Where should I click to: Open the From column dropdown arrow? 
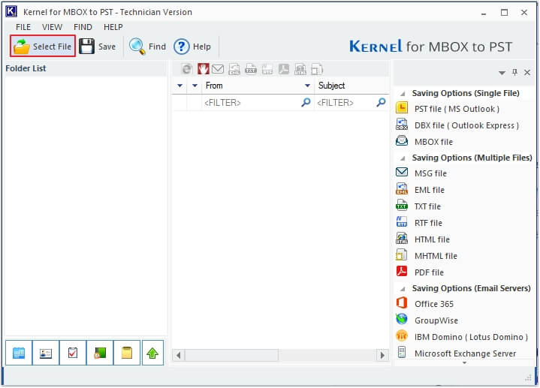tap(307, 86)
